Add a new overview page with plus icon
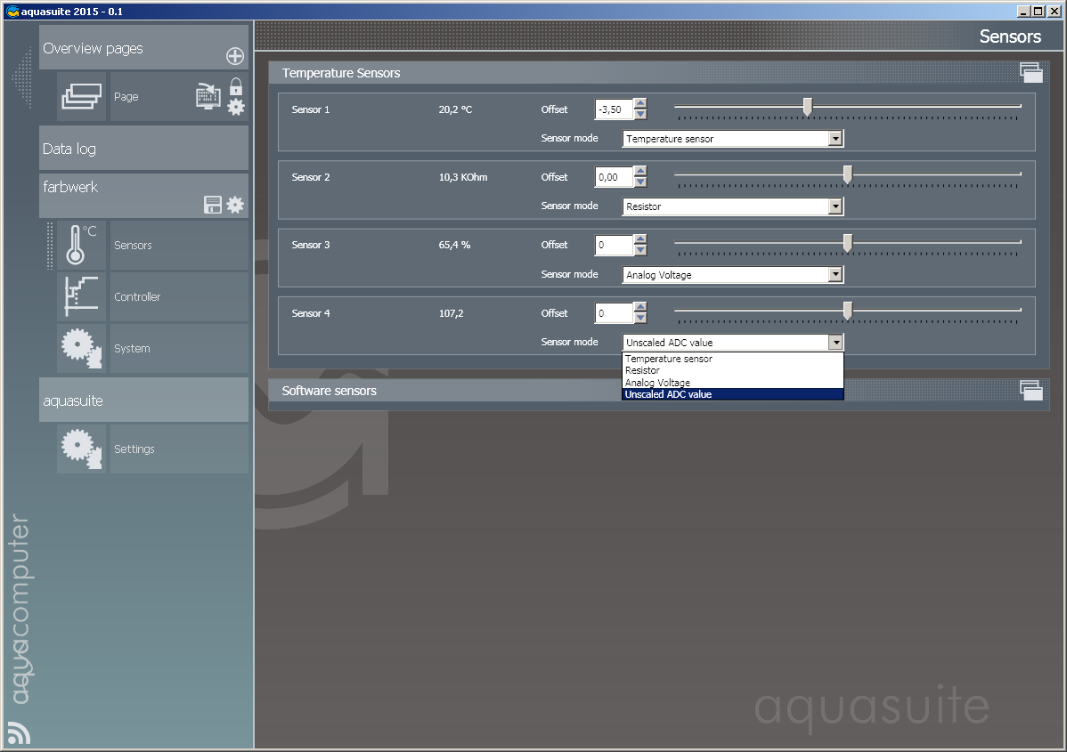1067x752 pixels. [235, 56]
